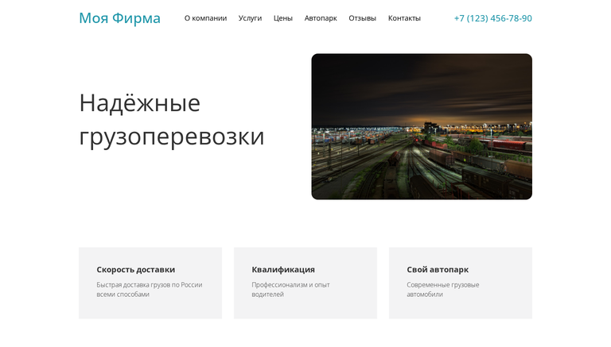Open the Цены page link
The width and height of the screenshot is (611, 347).
283,18
